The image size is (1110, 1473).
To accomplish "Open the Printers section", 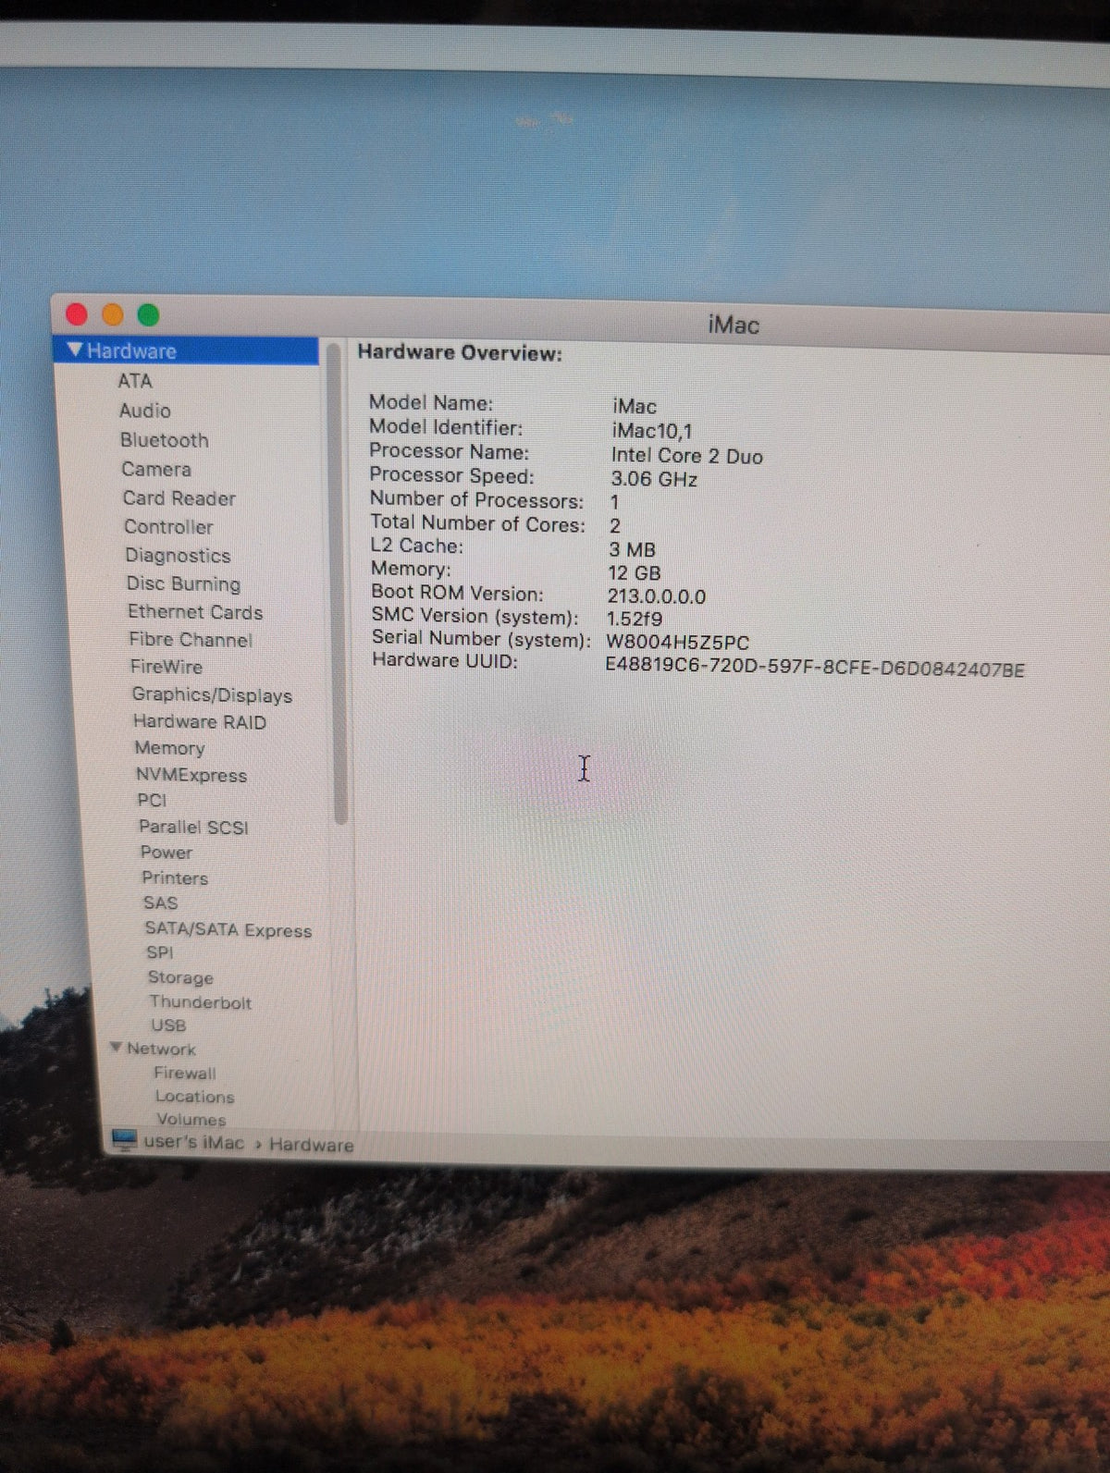I will [175, 878].
